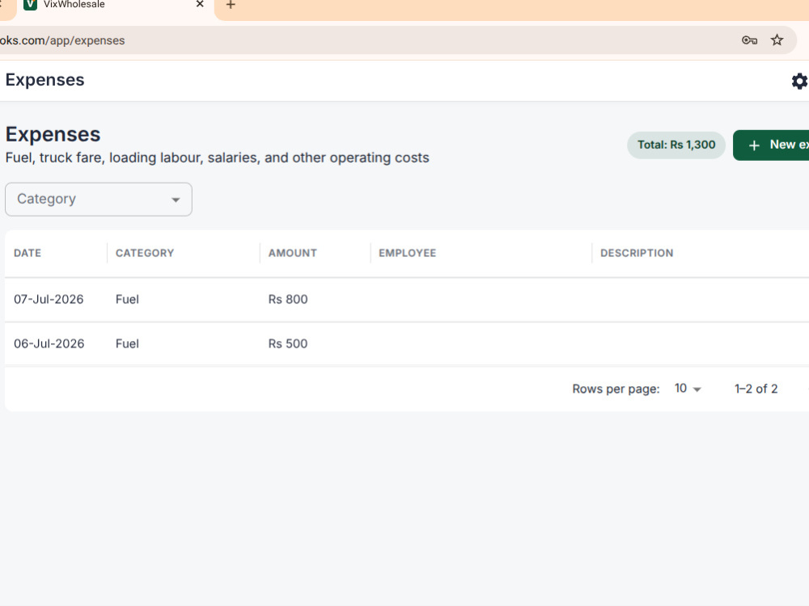The image size is (809, 606).
Task: Click the 1–2 of 2 pagination text
Action: (x=756, y=389)
